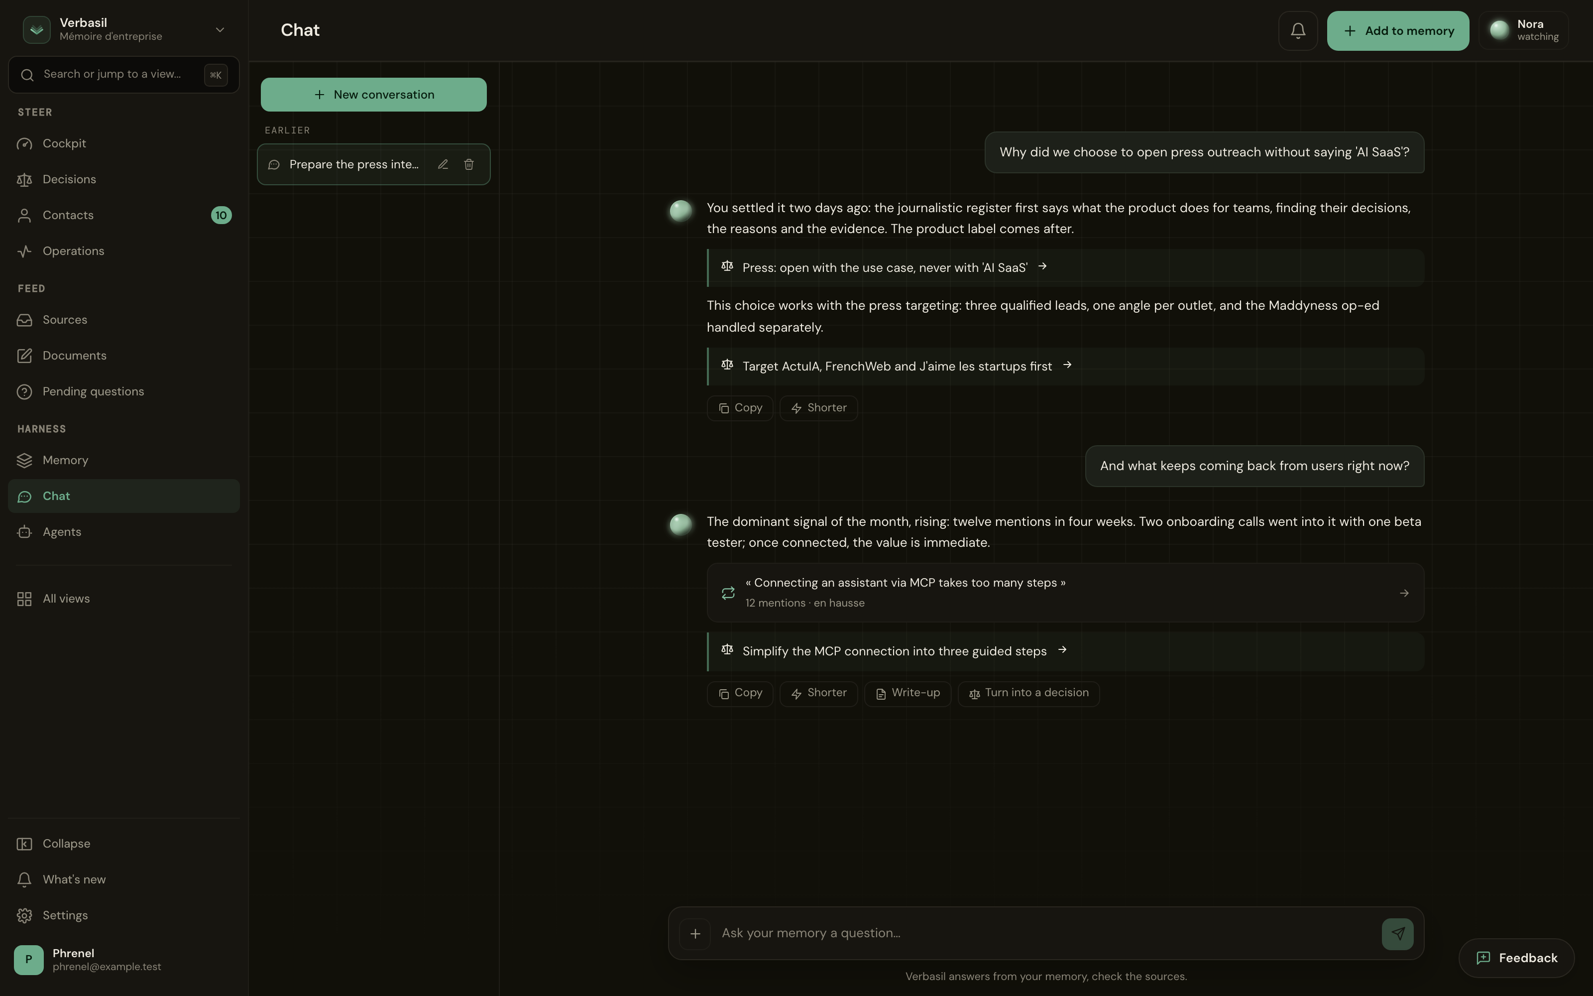Expand the MCP connection mentions card
The image size is (1593, 996).
click(x=1065, y=593)
